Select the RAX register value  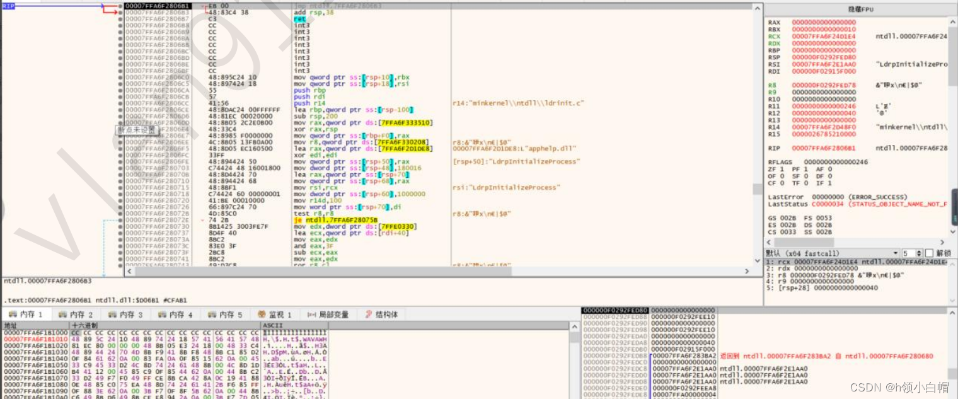824,23
